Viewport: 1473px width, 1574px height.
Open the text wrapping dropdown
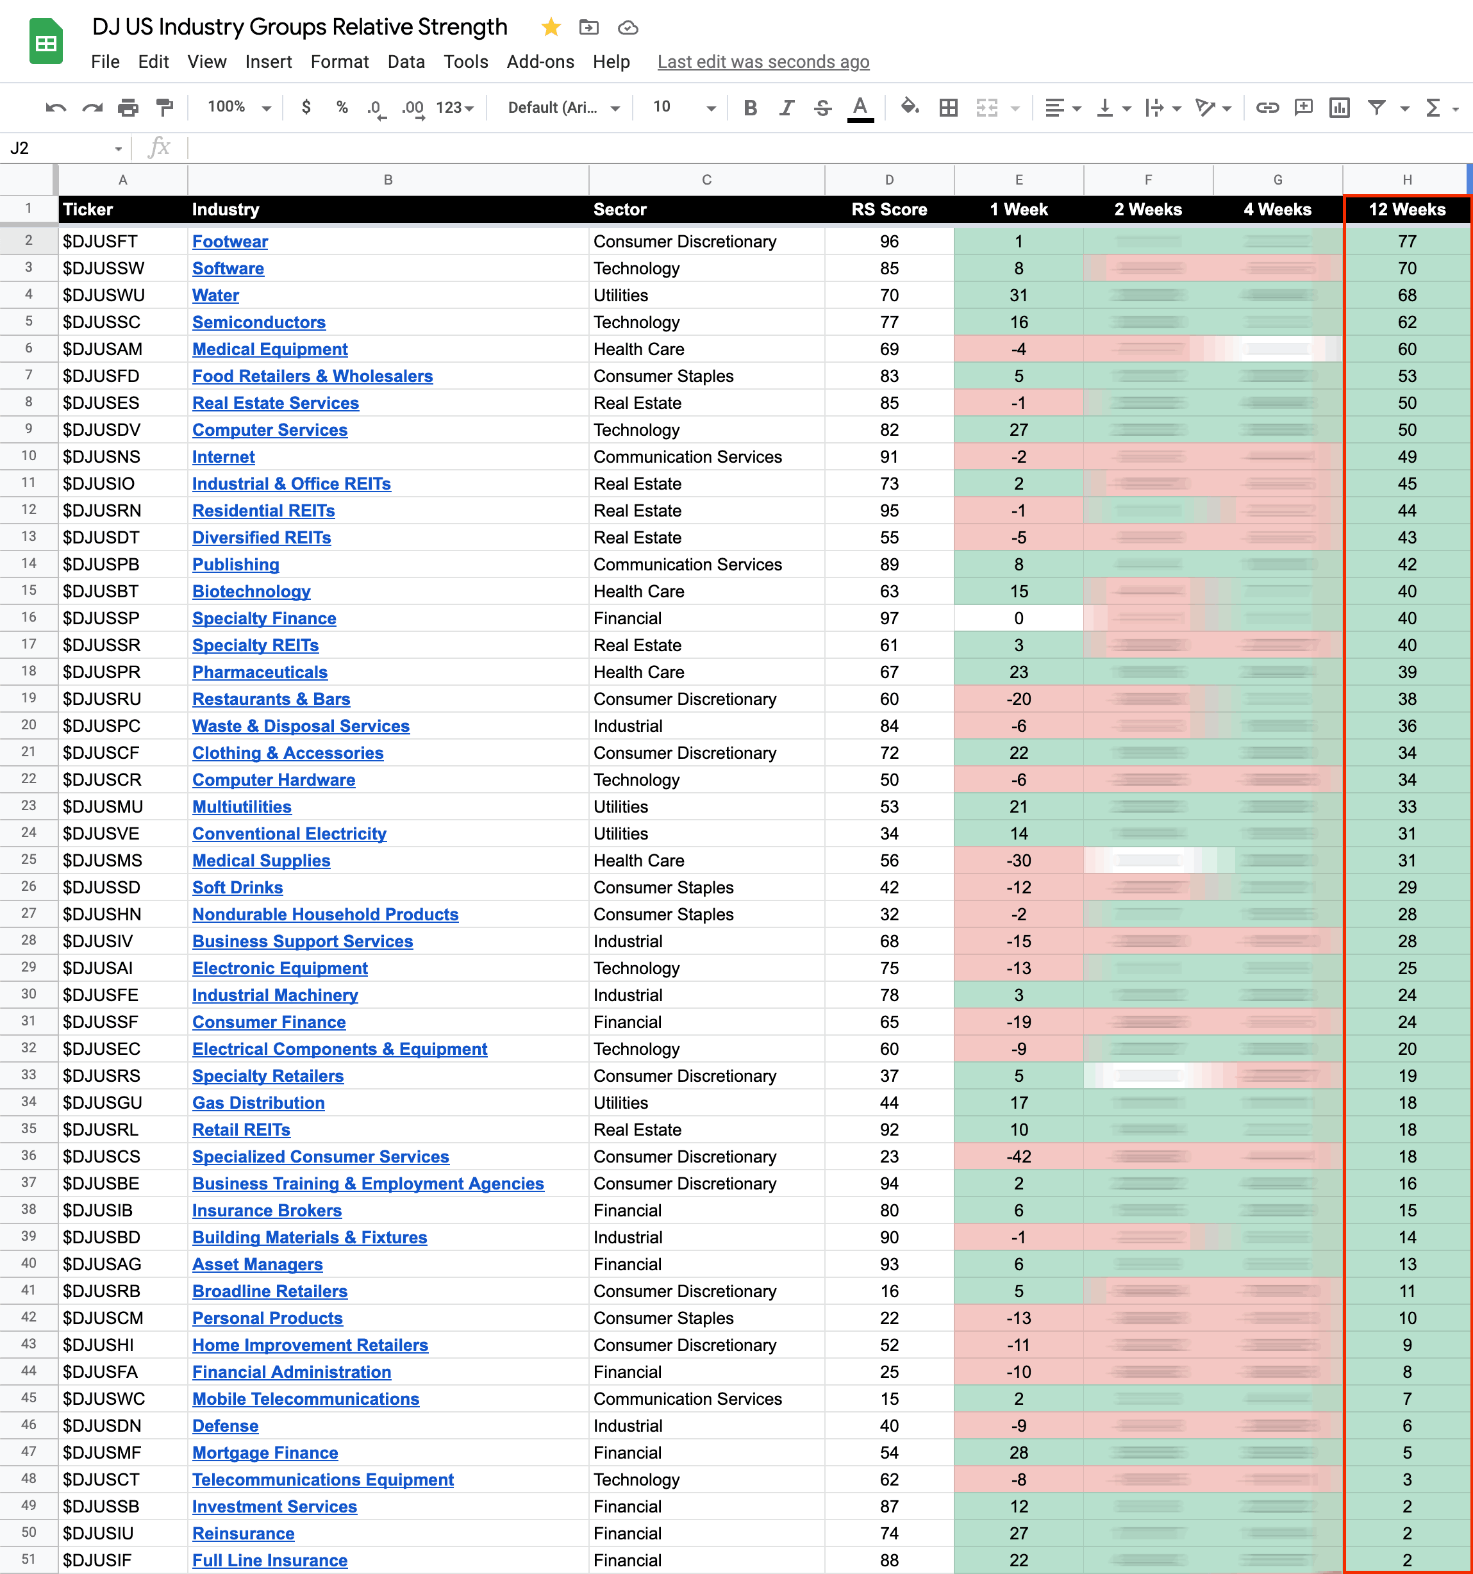[1163, 108]
